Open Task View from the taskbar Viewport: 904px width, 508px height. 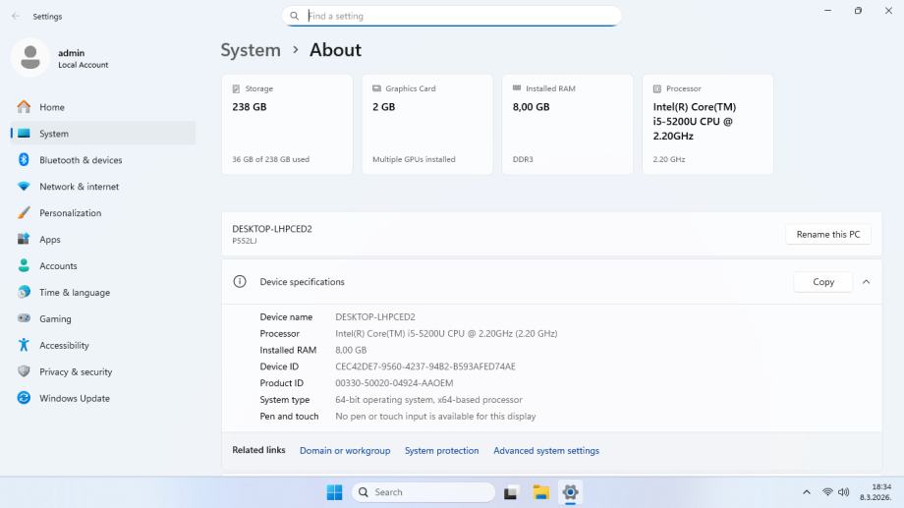[510, 492]
